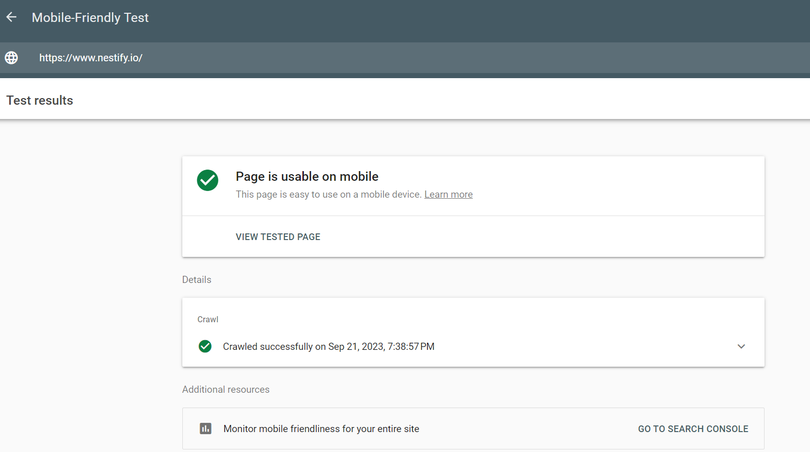The width and height of the screenshot is (810, 452).
Task: Click the Details section label
Action: click(x=197, y=280)
